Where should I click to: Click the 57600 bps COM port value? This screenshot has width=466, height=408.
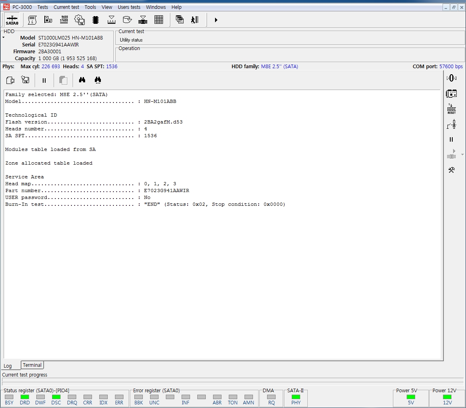451,67
